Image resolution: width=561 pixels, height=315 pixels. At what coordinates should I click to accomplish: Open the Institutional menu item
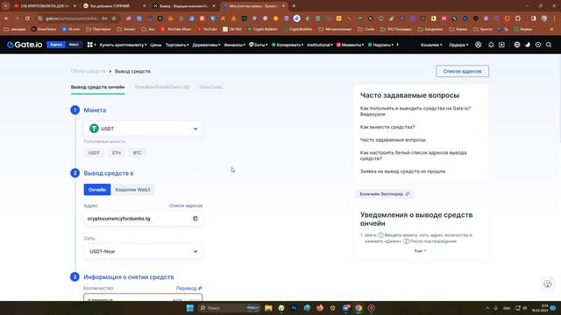(x=320, y=45)
